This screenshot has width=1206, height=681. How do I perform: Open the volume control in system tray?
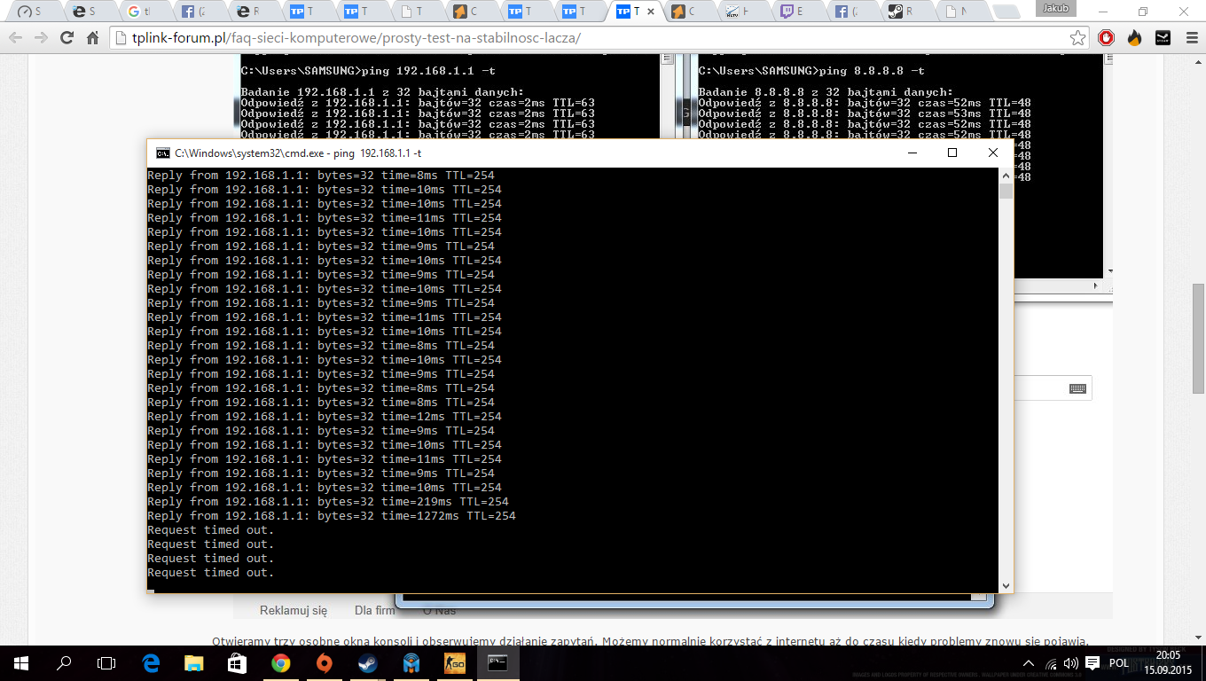(1070, 663)
